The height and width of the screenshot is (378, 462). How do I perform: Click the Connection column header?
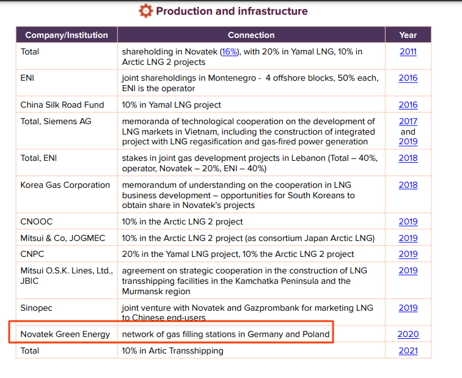[x=251, y=35]
